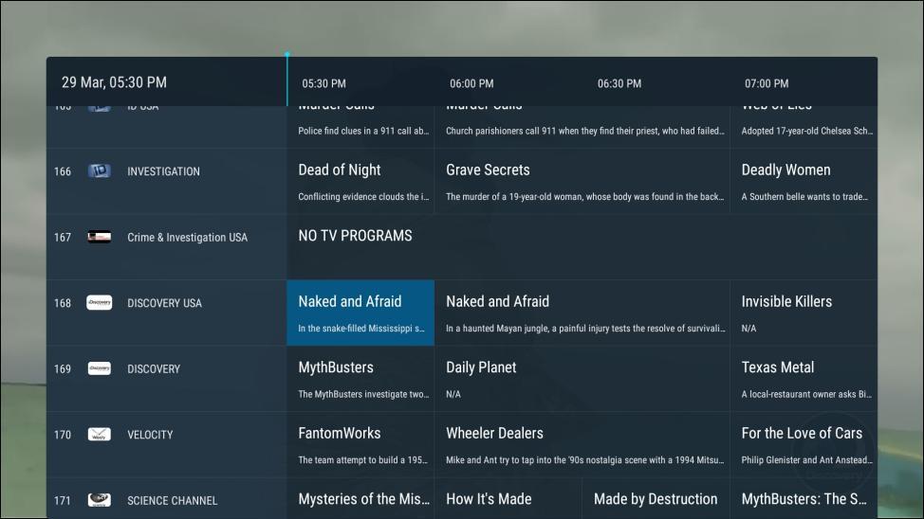Click the 06:00 PM timeline label
This screenshot has width=924, height=519.
(x=471, y=83)
